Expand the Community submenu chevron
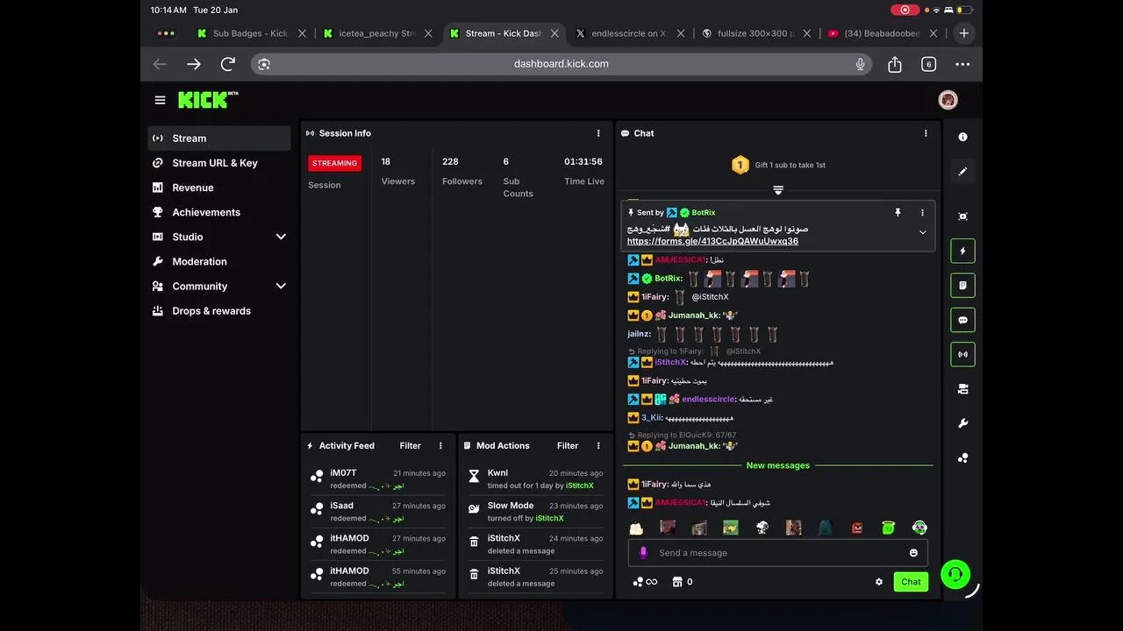This screenshot has height=631, width=1123. point(281,286)
